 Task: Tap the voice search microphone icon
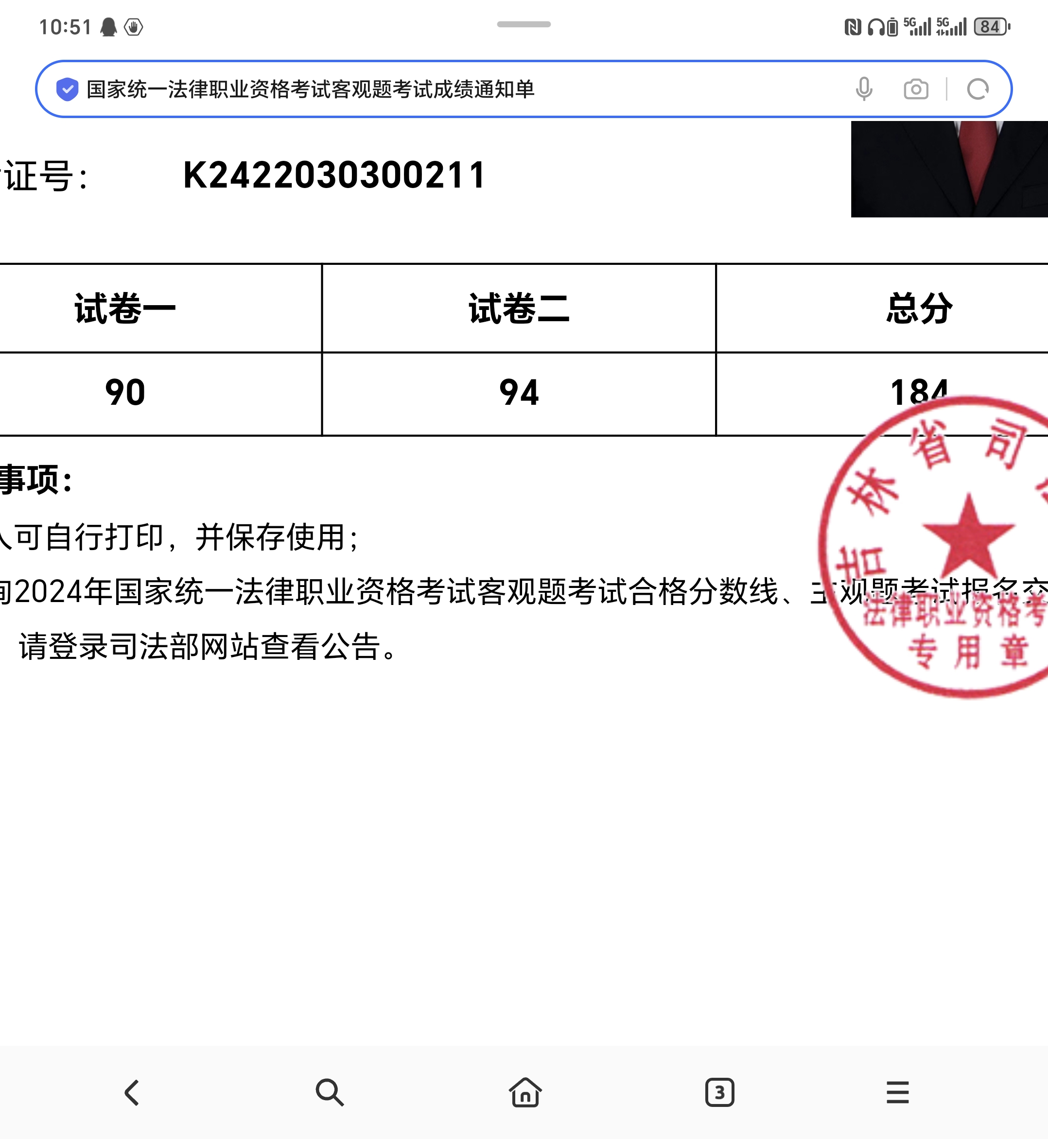[x=864, y=89]
